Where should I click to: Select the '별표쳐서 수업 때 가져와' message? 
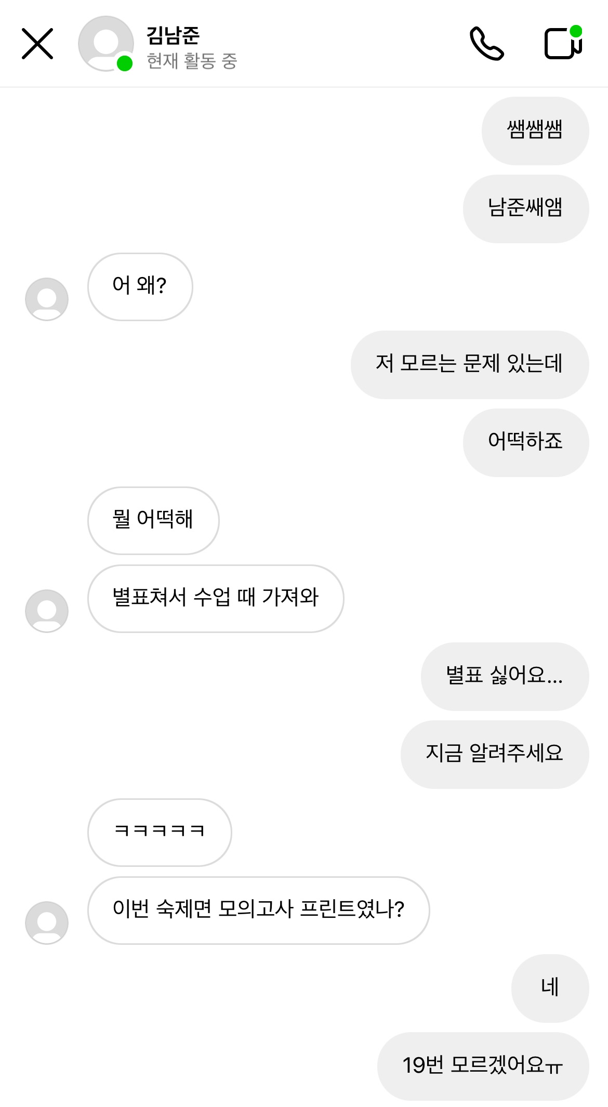click(215, 598)
